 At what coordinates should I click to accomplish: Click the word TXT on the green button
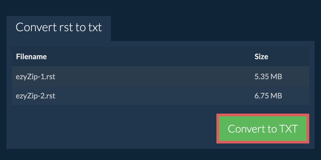[288, 129]
